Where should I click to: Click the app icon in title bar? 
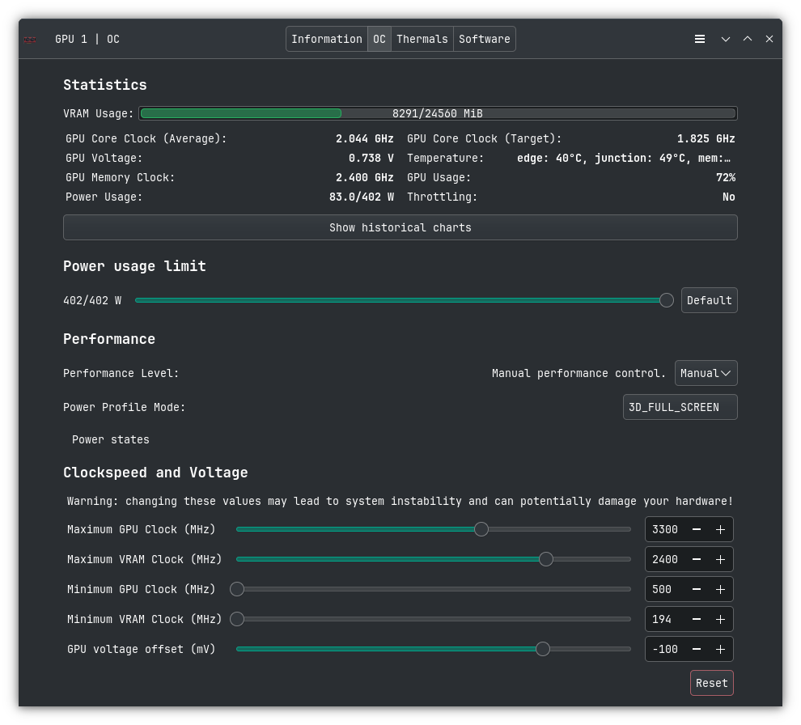pos(30,40)
